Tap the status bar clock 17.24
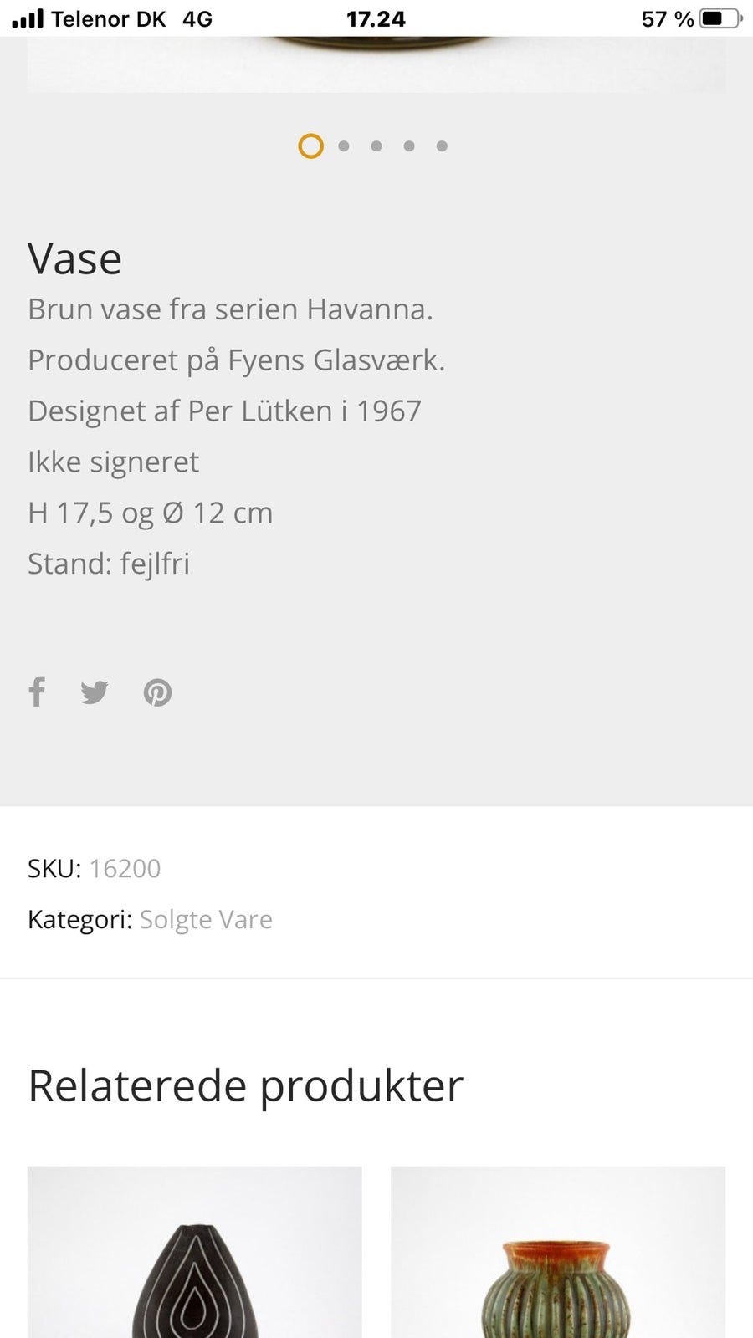753x1338 pixels. tap(376, 18)
